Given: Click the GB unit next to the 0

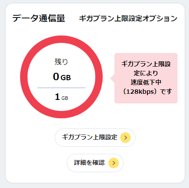Looking at the screenshot, I should (x=66, y=78).
